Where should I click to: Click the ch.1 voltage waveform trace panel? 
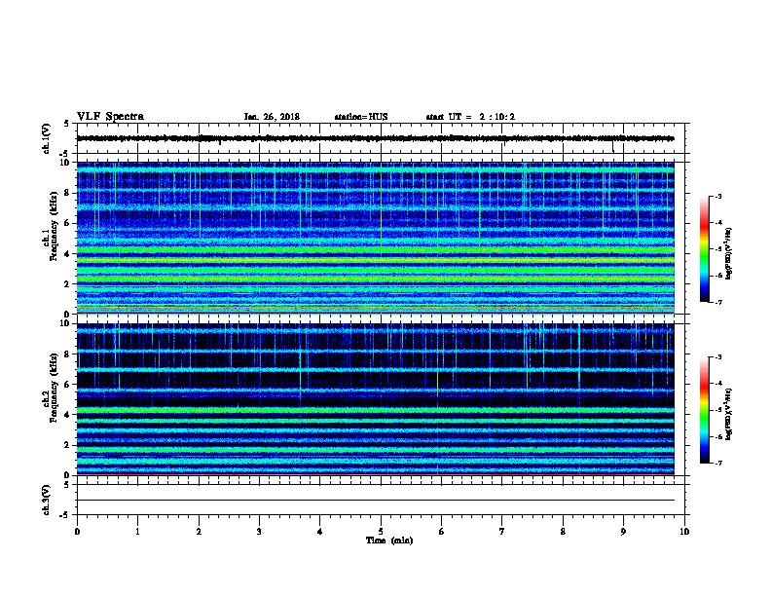click(381, 138)
